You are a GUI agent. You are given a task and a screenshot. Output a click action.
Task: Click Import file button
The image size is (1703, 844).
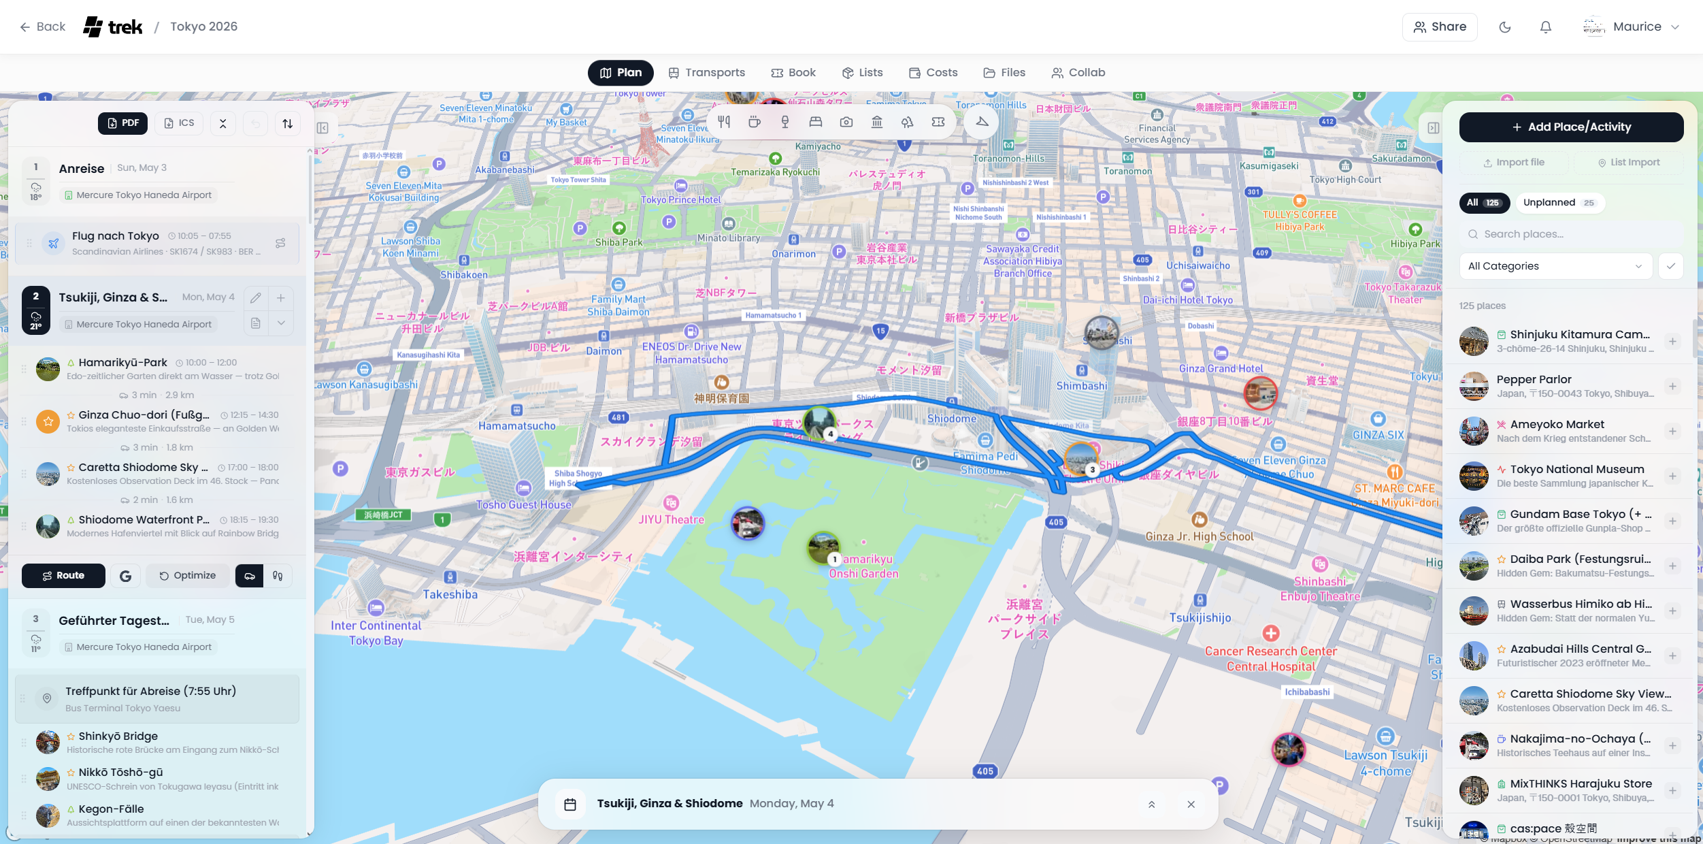tap(1514, 163)
